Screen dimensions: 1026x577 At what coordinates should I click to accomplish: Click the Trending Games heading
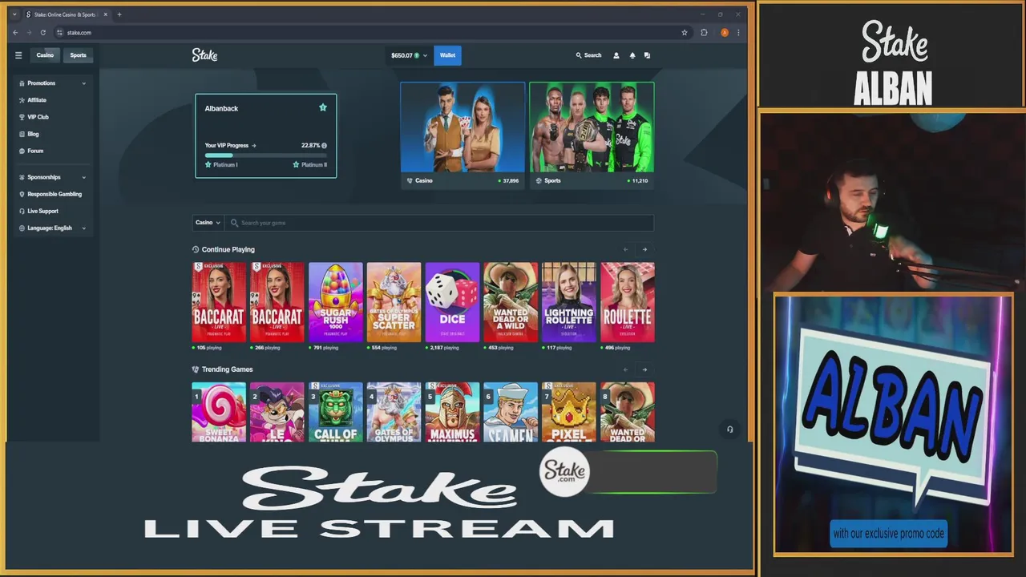click(x=227, y=369)
